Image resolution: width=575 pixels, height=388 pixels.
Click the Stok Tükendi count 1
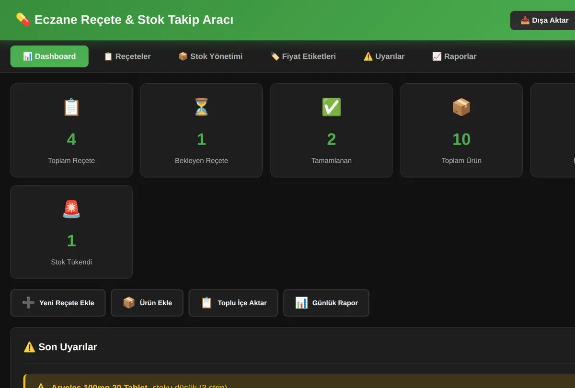71,241
